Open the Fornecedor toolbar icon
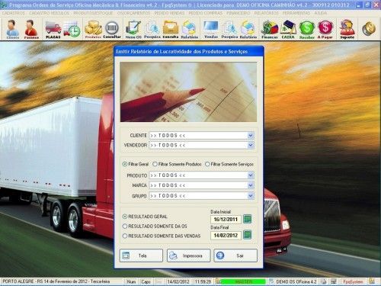 [x=31, y=29]
